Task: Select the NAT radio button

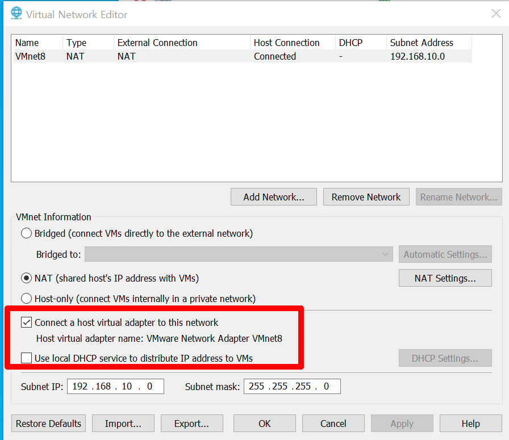Action: pyautogui.click(x=26, y=278)
